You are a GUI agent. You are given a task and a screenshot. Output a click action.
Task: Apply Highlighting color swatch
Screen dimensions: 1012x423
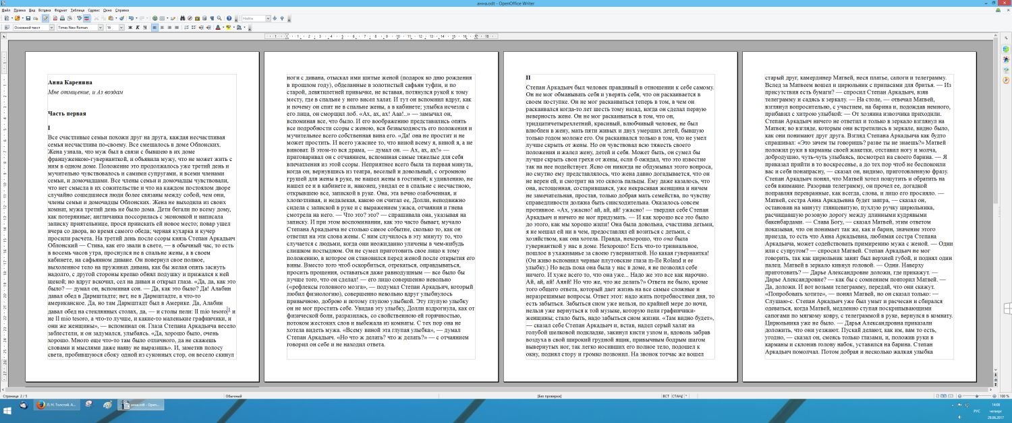pos(229,28)
